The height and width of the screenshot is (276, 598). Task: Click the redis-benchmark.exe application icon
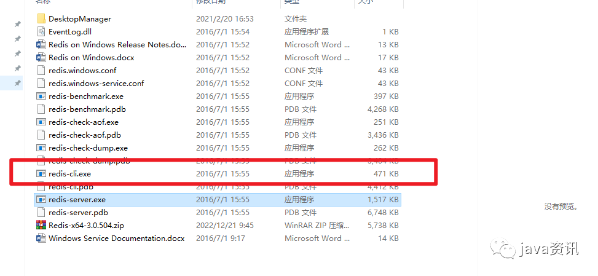41,96
